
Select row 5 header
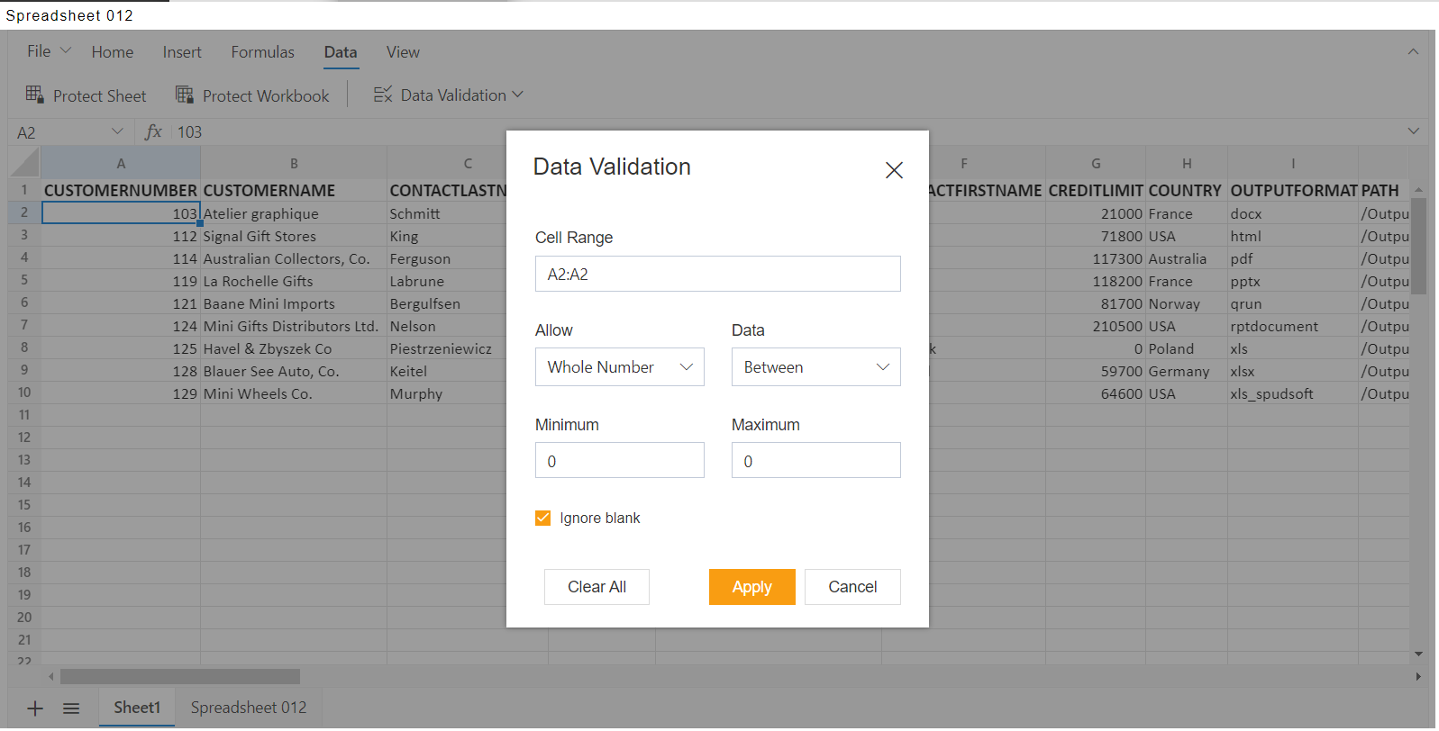tap(24, 280)
